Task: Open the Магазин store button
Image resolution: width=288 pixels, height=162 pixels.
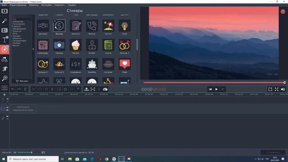Action: coord(22,81)
